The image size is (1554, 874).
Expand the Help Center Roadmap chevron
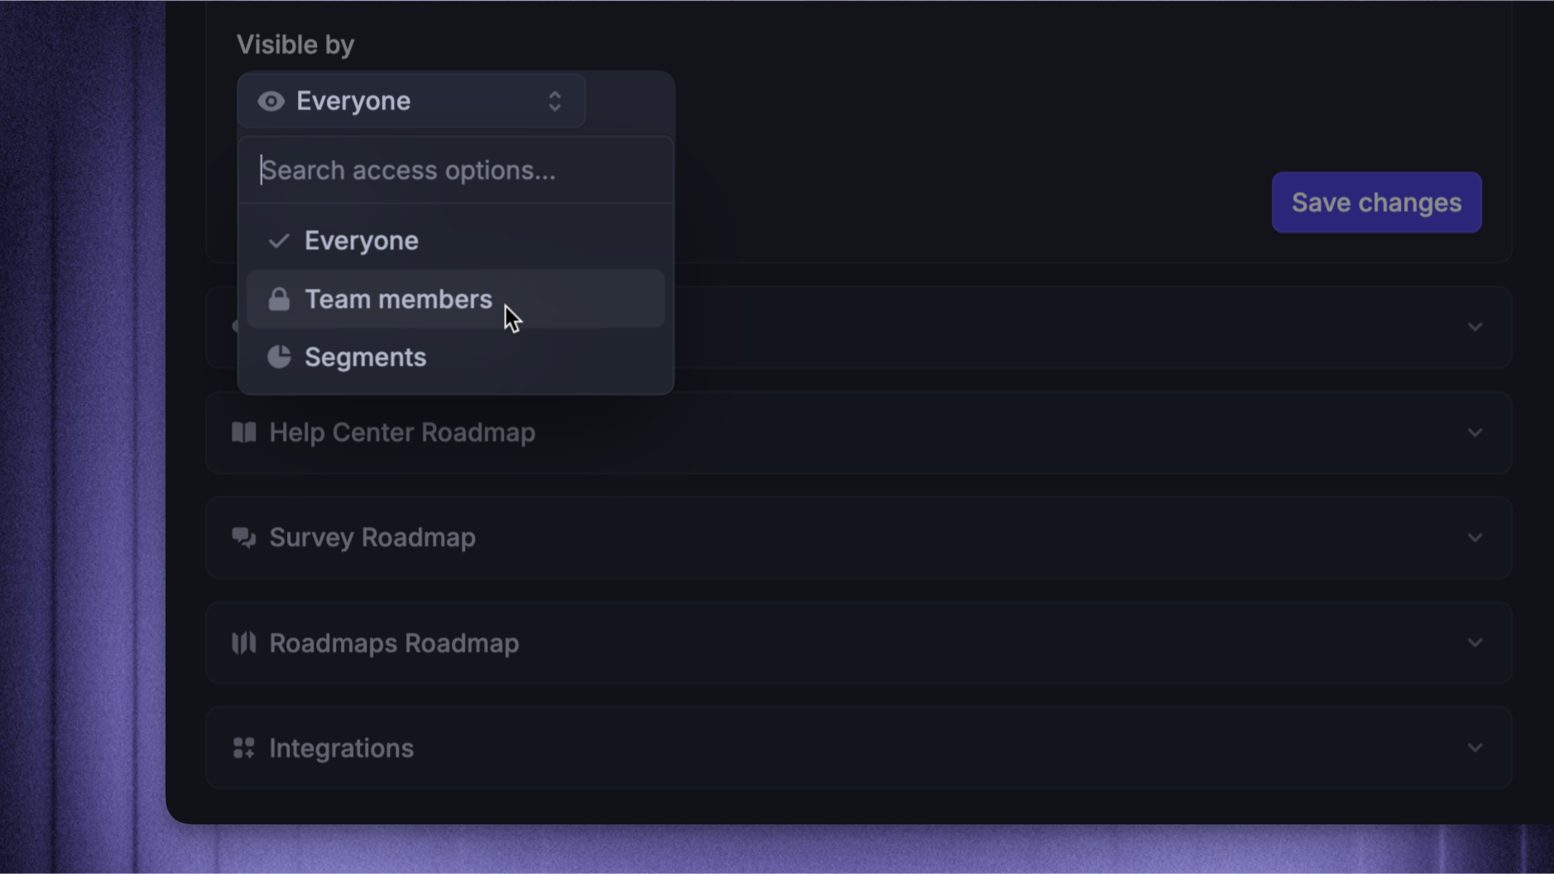click(x=1475, y=432)
